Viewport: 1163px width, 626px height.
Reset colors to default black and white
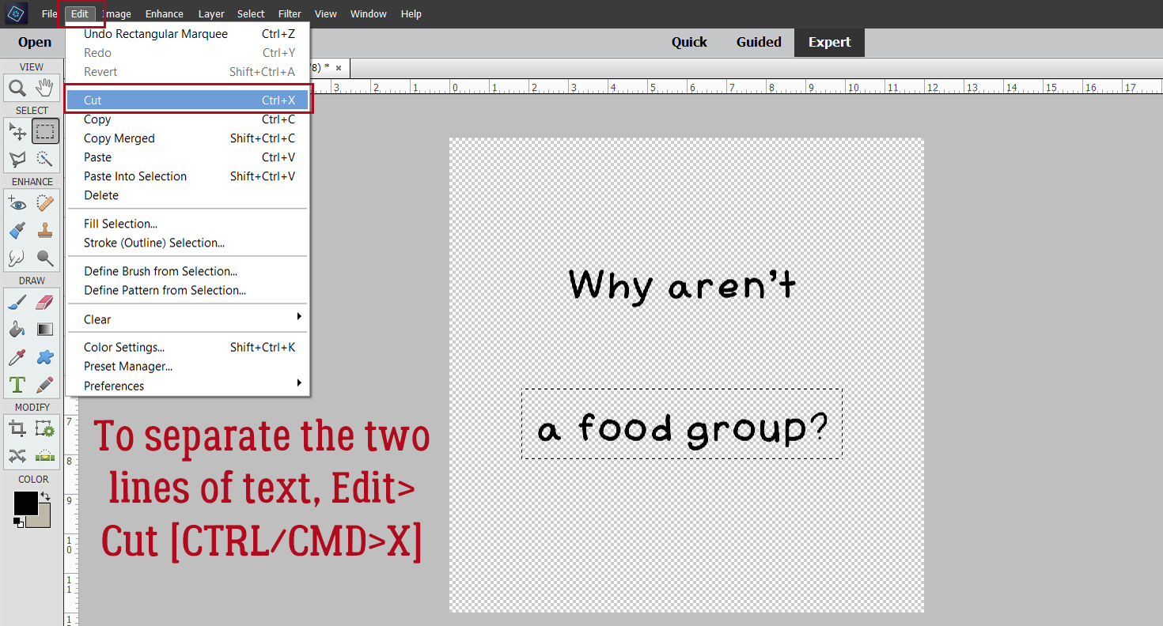[17, 522]
